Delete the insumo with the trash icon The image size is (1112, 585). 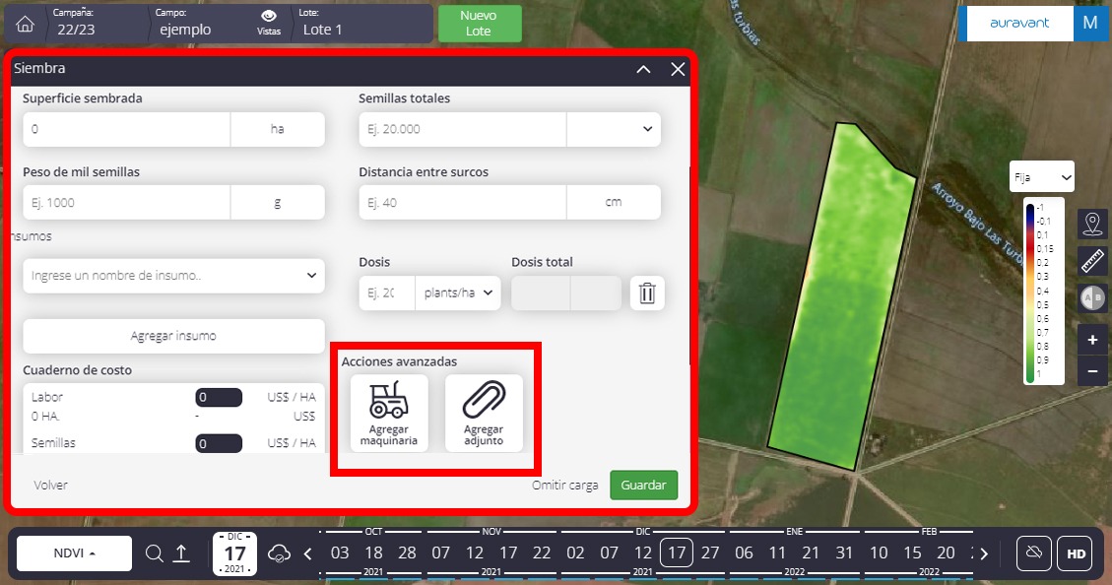pyautogui.click(x=647, y=292)
